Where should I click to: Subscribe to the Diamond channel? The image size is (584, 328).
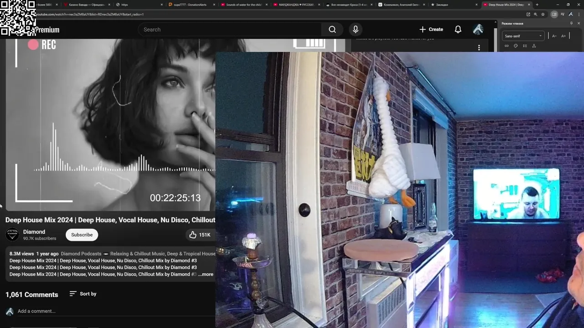tap(82, 235)
